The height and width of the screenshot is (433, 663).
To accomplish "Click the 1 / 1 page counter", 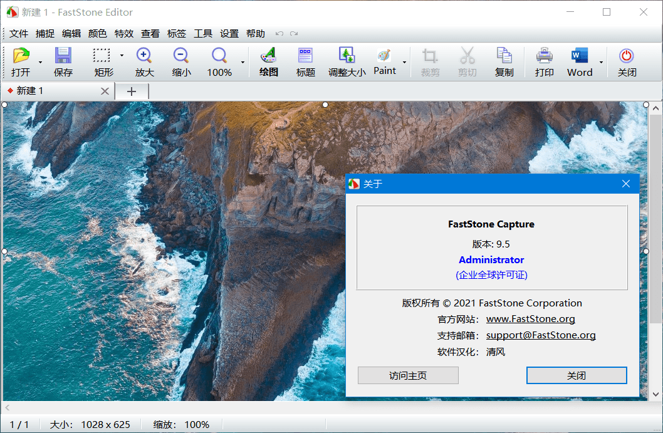I will [19, 425].
